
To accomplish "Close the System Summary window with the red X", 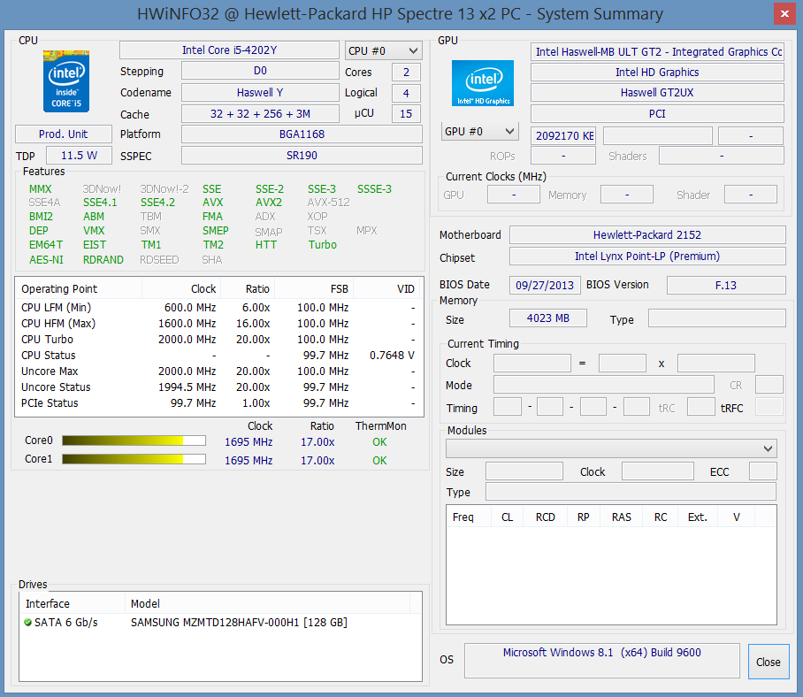I will click(x=784, y=14).
